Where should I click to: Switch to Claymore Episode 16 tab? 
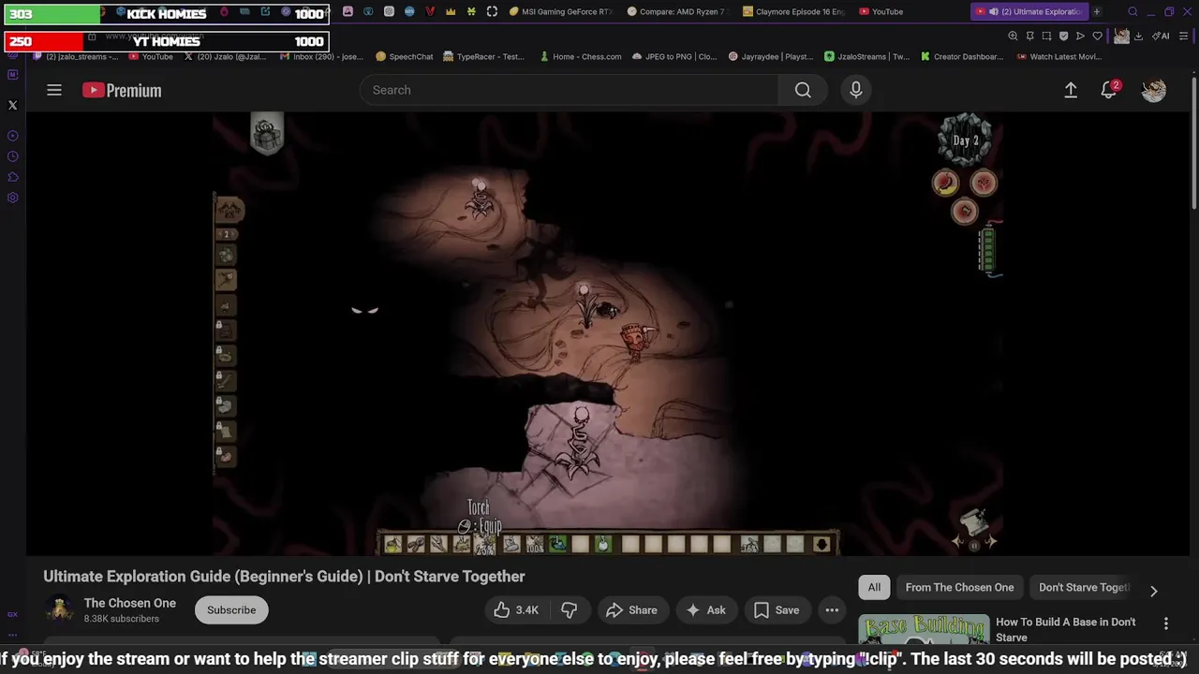[793, 12]
